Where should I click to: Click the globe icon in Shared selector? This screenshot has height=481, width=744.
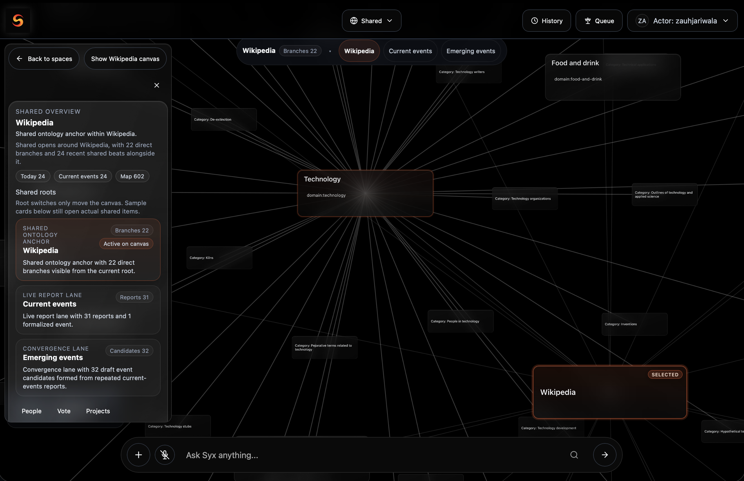point(354,21)
